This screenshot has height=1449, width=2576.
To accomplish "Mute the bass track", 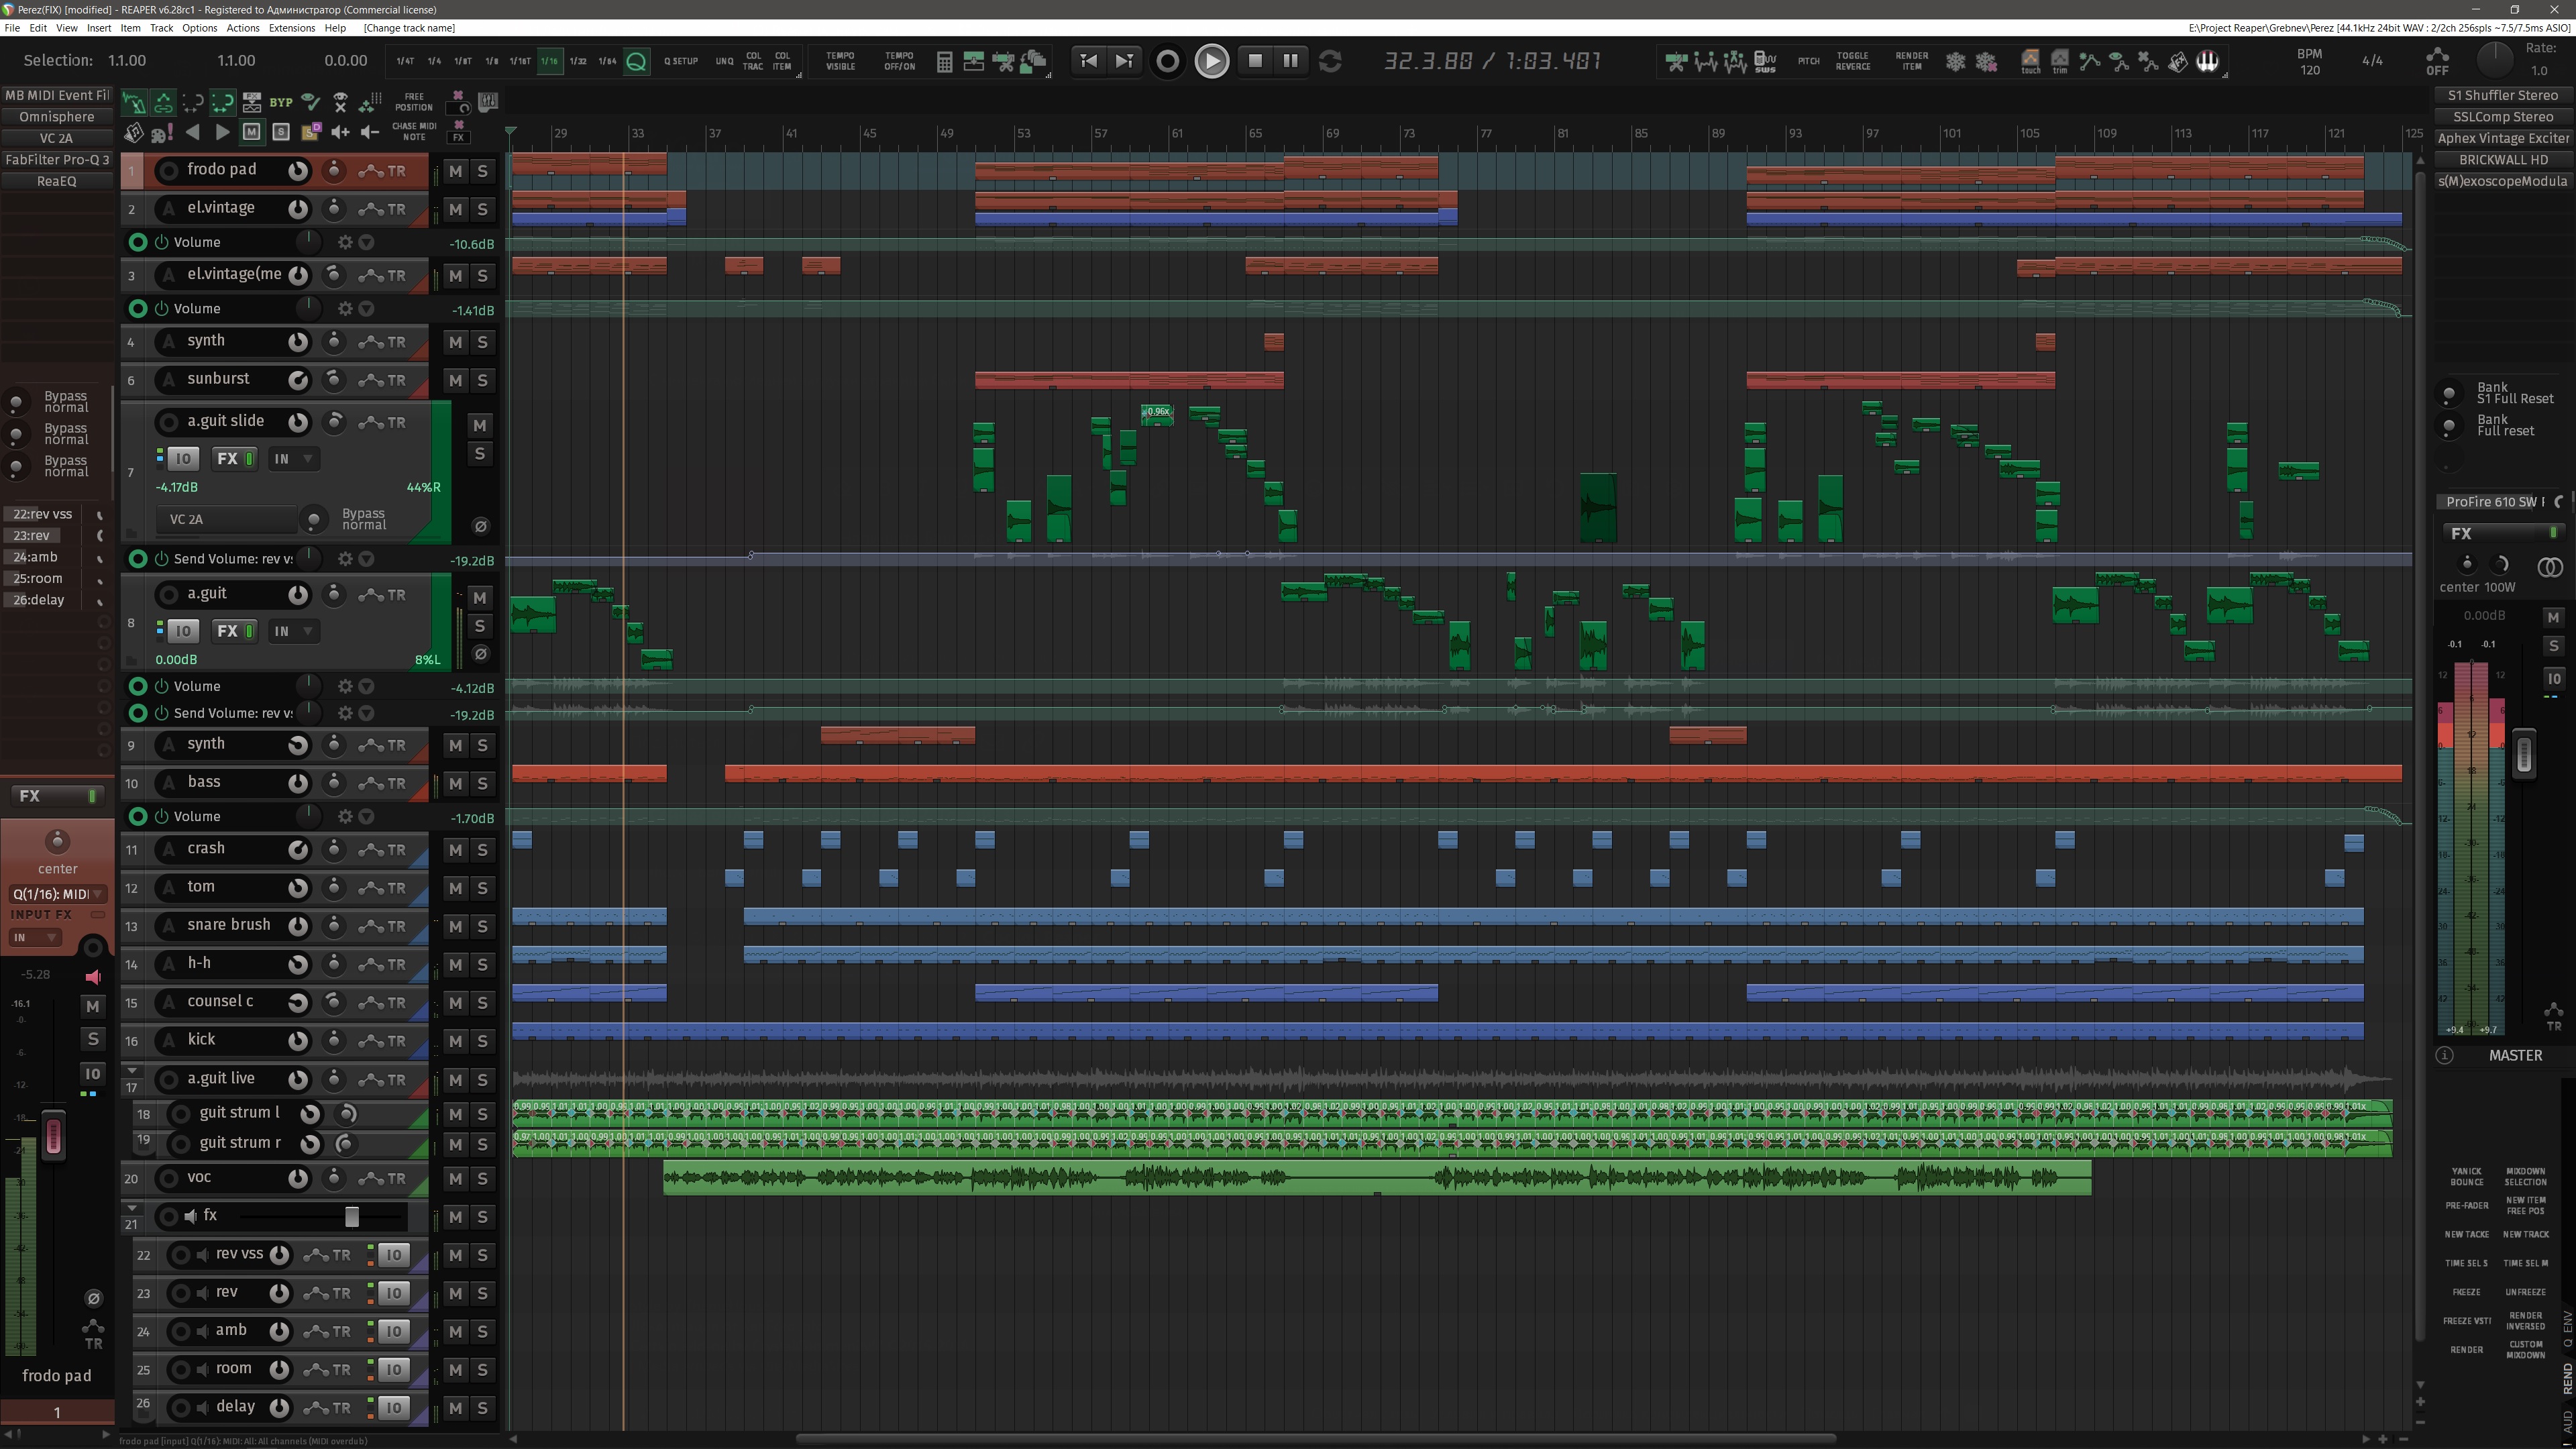I will click(x=455, y=783).
